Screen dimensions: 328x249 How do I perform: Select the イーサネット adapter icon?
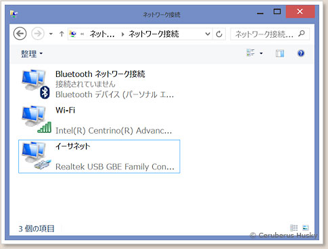[x=37, y=155]
